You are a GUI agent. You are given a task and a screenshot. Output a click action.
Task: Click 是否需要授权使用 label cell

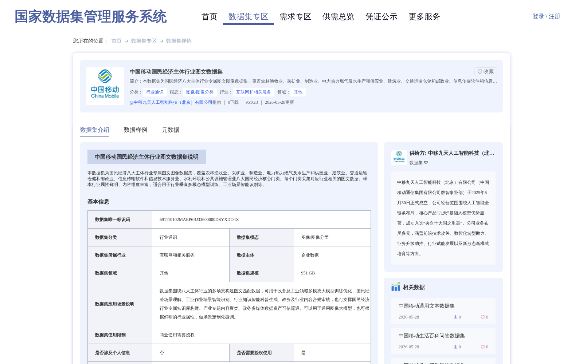pyautogui.click(x=262, y=353)
